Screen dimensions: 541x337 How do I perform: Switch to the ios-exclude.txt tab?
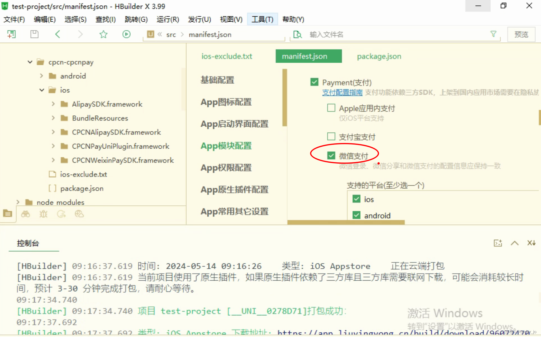227,56
